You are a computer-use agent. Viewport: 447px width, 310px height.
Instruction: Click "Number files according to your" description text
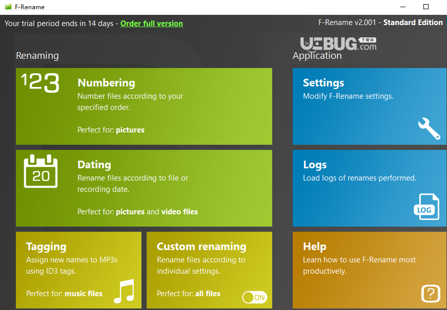[x=130, y=96]
